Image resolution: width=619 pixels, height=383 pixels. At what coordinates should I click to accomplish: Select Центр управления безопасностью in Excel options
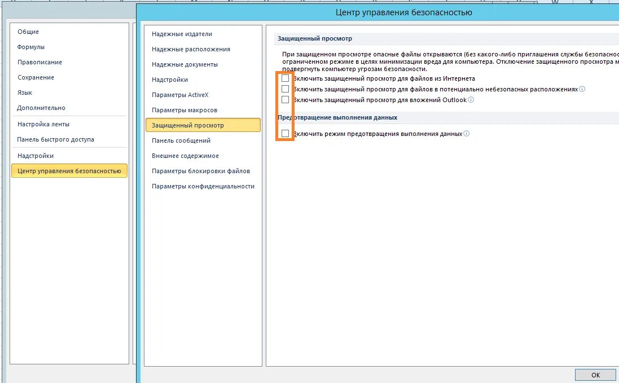(69, 171)
